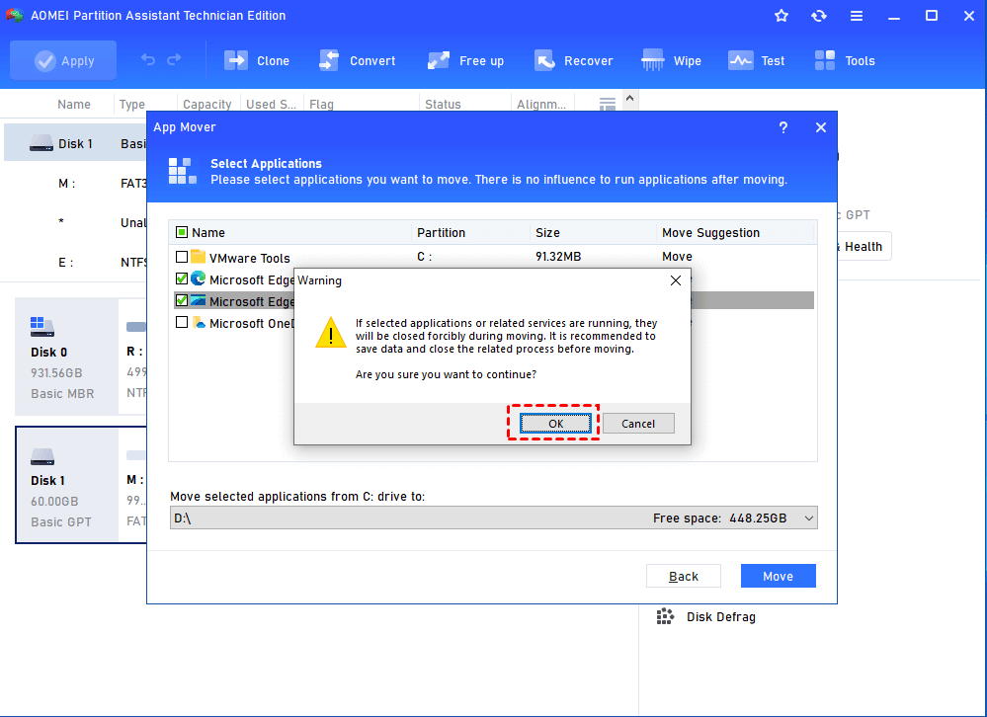Toggle the select-all Name header checkbox
The height and width of the screenshot is (717, 987).
[x=182, y=233]
